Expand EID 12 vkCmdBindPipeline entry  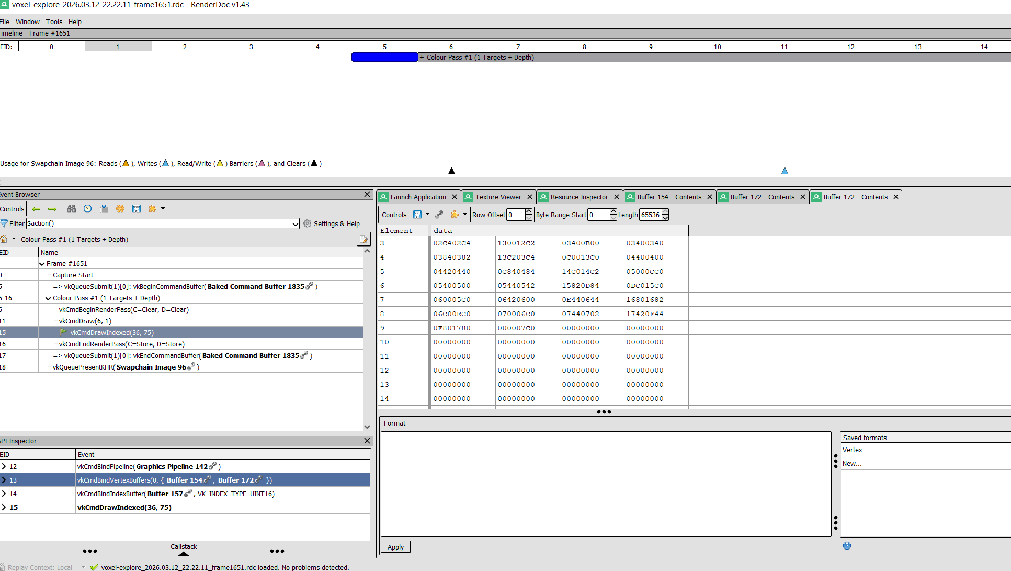point(4,466)
